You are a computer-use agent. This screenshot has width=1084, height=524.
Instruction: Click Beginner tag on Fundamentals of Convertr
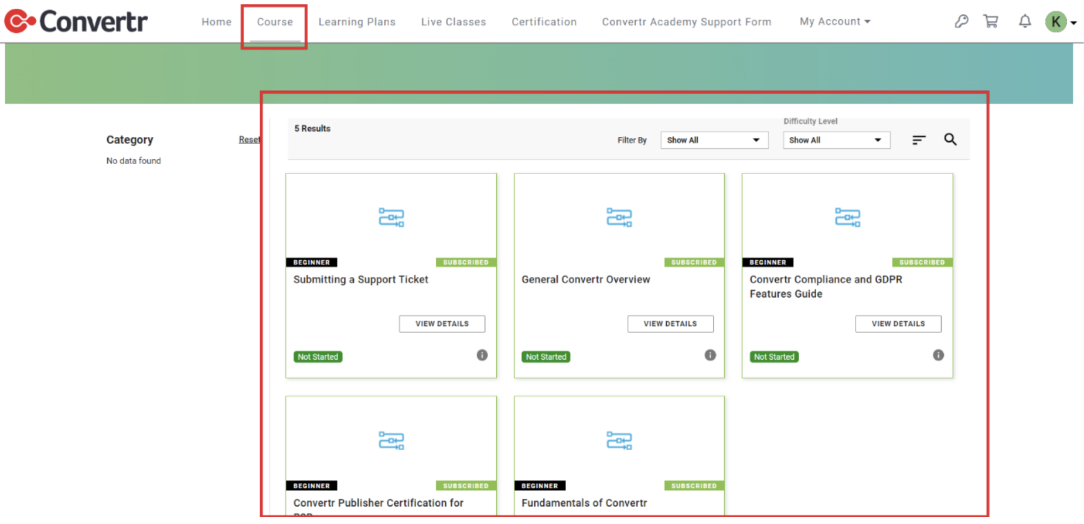pos(540,485)
